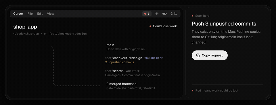Viewport: 276px width, 105px height.
Task: Click the 'Could lose work' status label
Action: click(163, 26)
